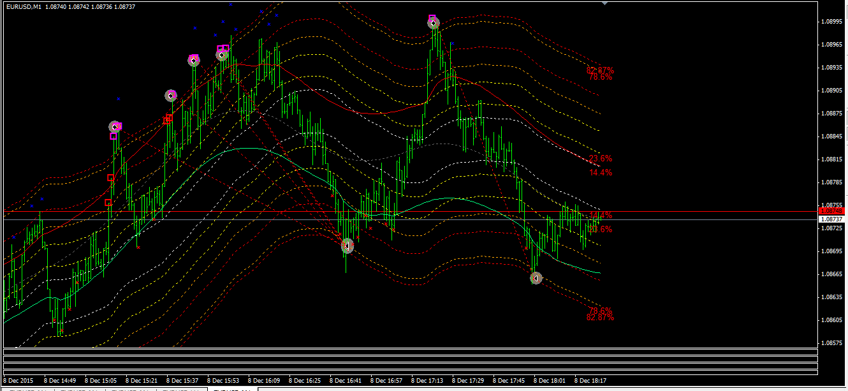Click the chart shift triangle marker at top
This screenshot has width=848, height=391.
[x=604, y=4]
